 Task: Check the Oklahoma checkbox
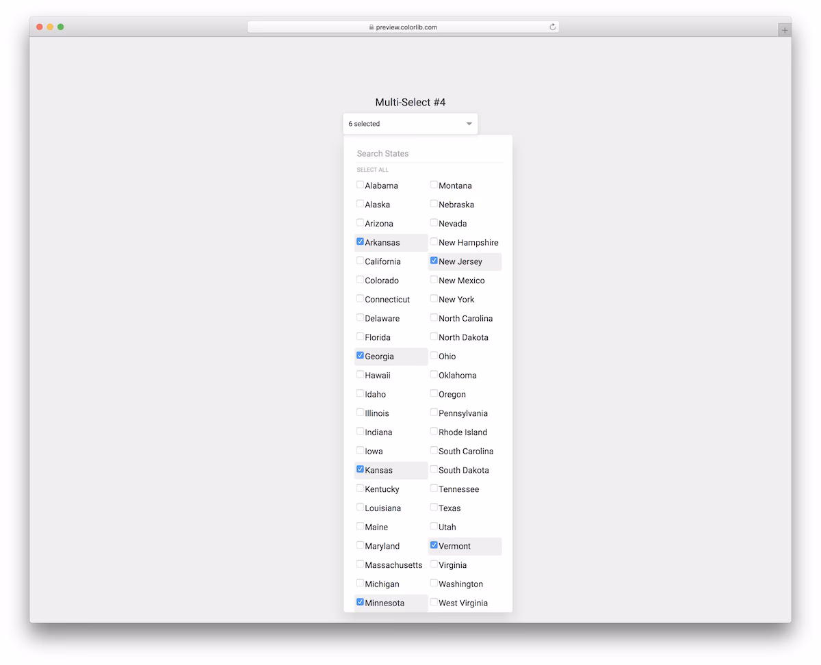click(434, 374)
